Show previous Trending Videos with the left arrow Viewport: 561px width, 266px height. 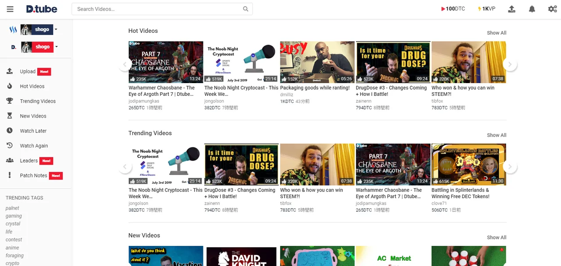(x=125, y=167)
